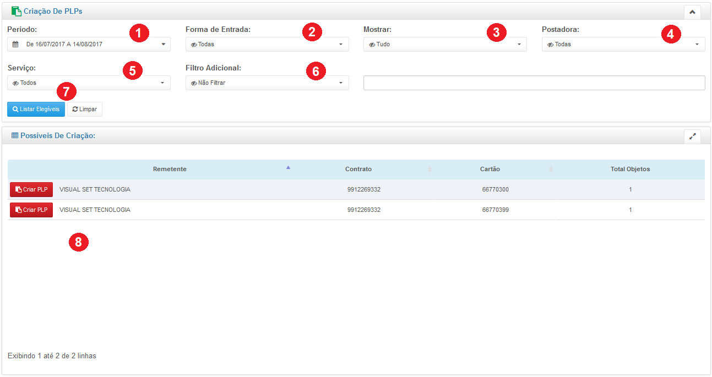Sort table by Contrato column
The width and height of the screenshot is (712, 377).
coord(358,169)
